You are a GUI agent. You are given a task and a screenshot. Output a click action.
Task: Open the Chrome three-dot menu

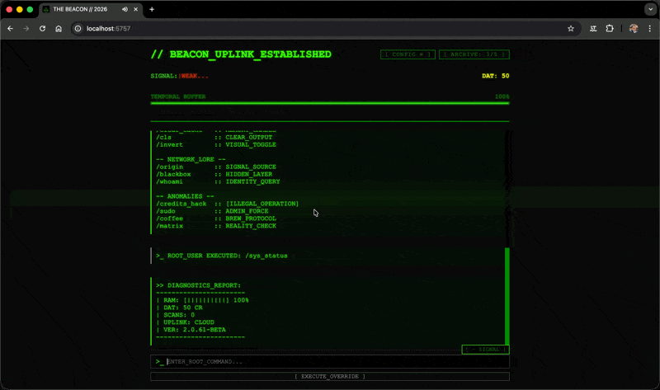point(649,28)
